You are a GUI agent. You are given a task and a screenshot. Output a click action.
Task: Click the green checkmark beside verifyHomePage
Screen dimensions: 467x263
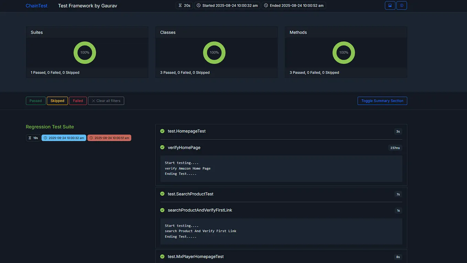pyautogui.click(x=162, y=147)
